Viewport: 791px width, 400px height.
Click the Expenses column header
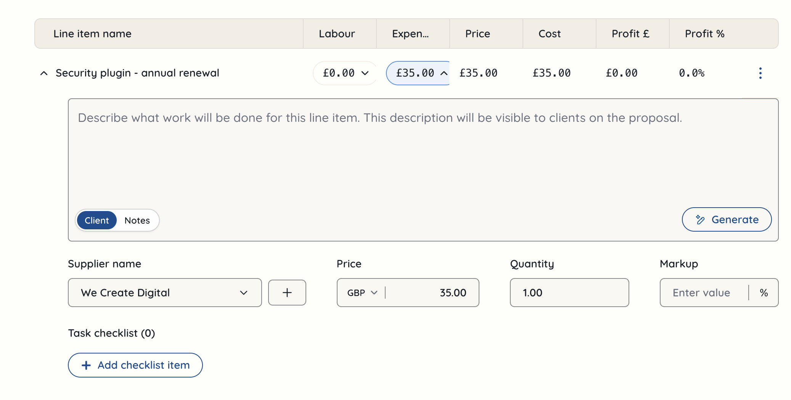coord(410,34)
